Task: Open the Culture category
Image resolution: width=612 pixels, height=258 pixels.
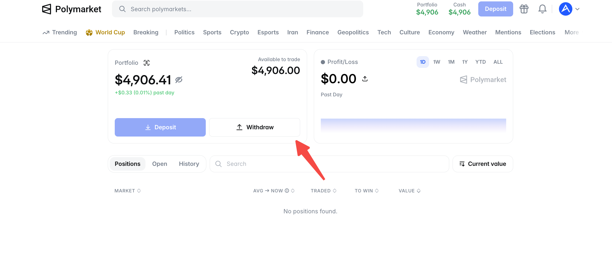Action: pos(410,32)
